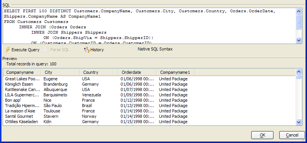This screenshot has width=307, height=143.
Task: Click the Venezuela country cell
Action: coord(92,95)
